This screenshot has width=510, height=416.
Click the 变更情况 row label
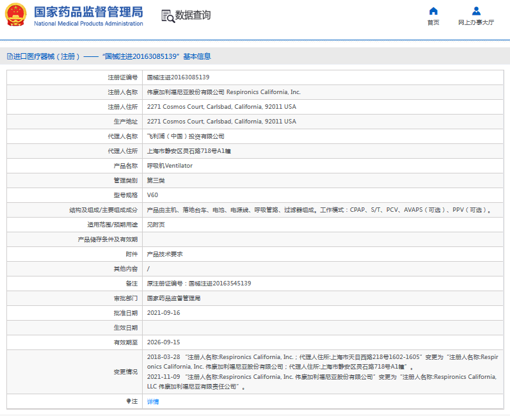click(x=125, y=372)
